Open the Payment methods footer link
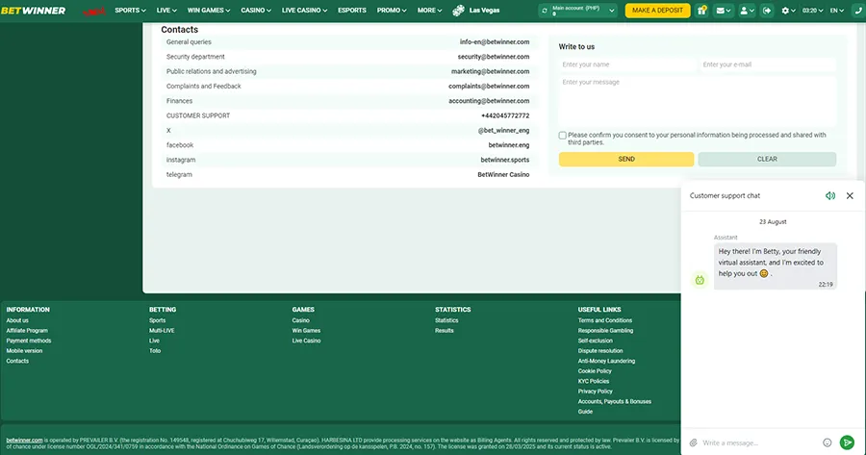 tap(29, 341)
